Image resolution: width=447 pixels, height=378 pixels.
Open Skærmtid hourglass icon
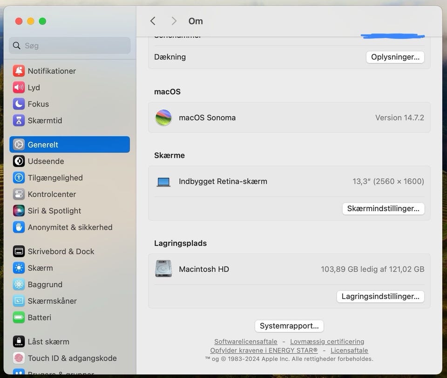coord(19,120)
